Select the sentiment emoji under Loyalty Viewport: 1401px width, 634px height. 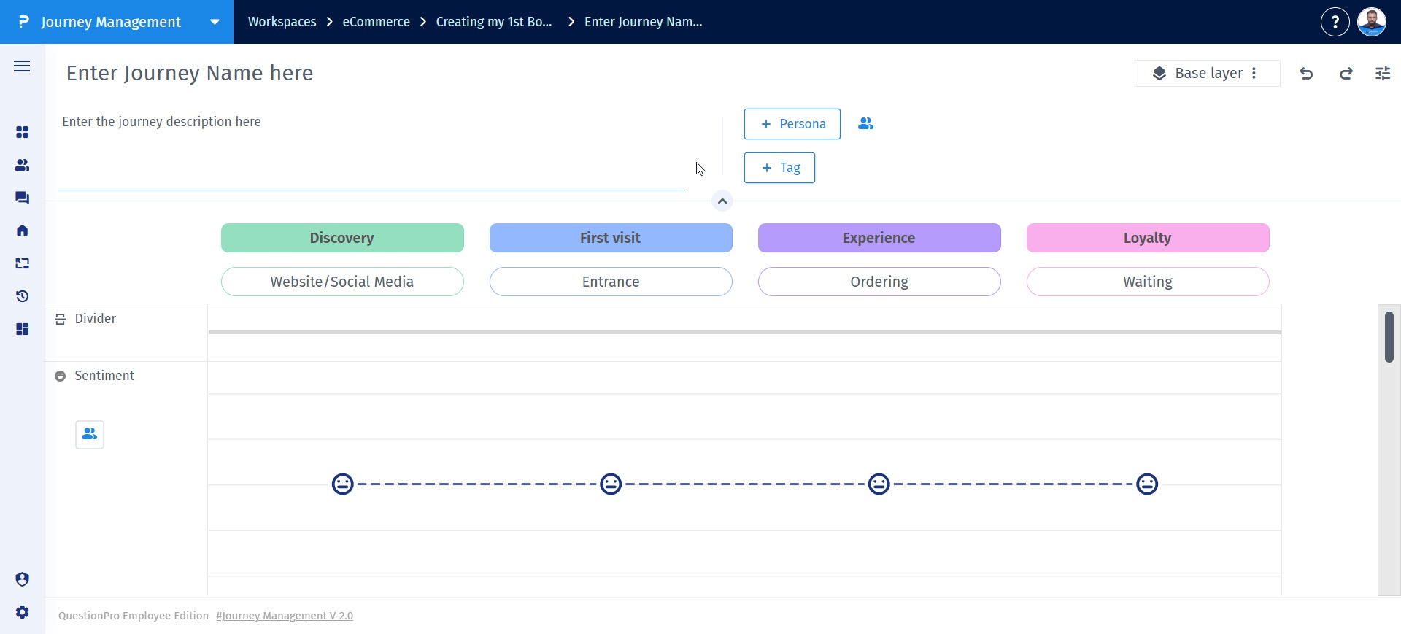click(x=1147, y=484)
